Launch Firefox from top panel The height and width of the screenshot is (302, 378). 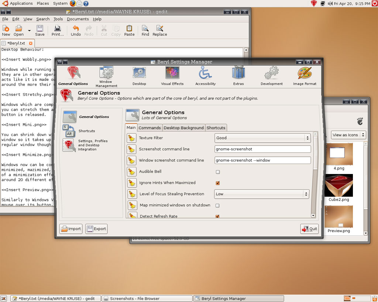(x=73, y=3)
